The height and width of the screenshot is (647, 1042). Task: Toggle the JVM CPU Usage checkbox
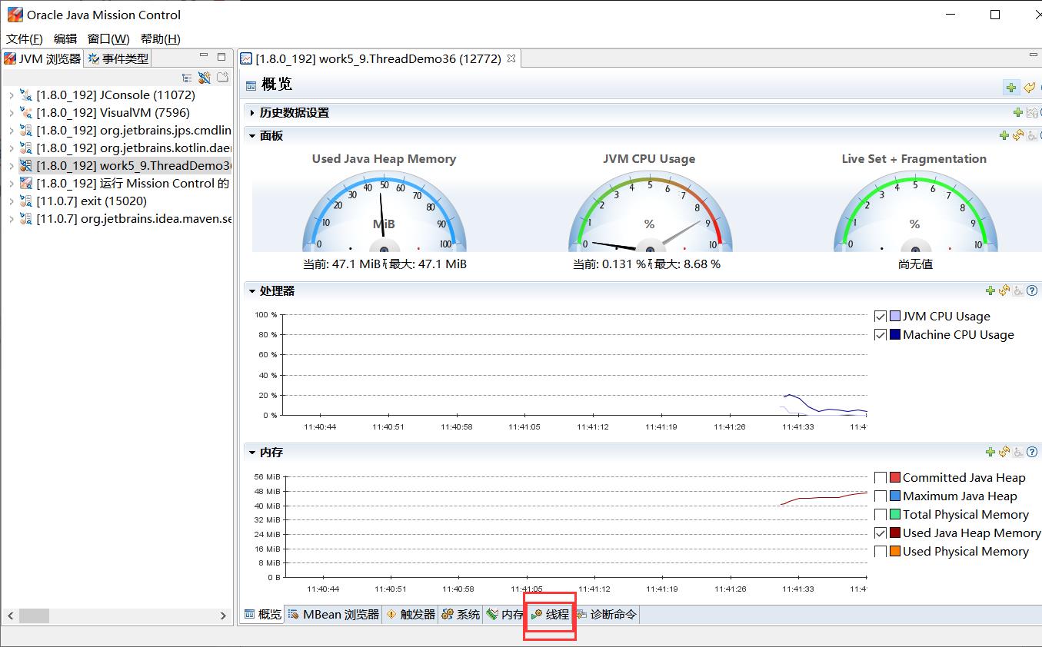881,317
